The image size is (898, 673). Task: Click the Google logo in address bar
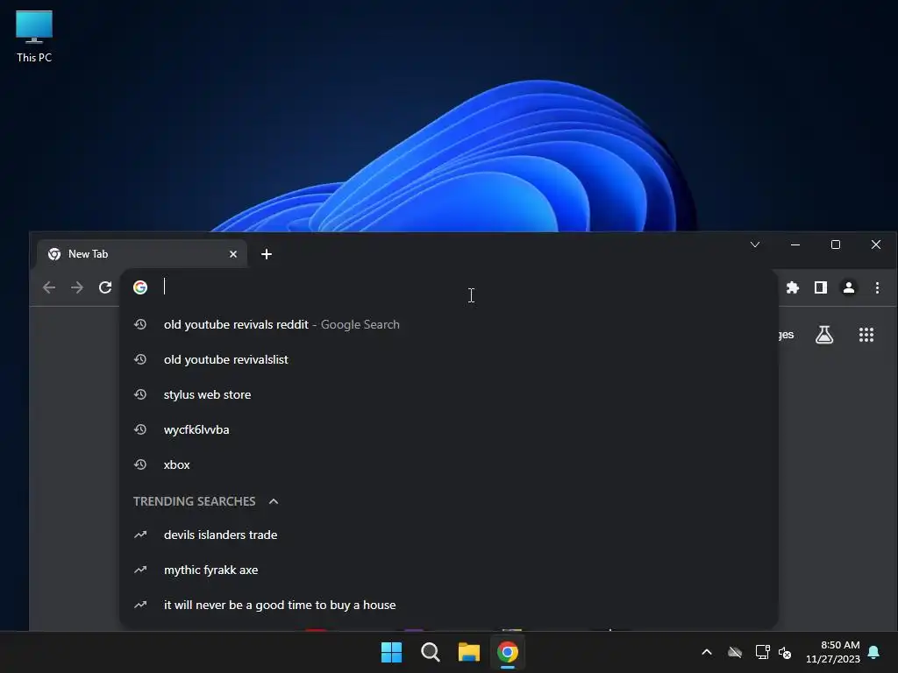click(140, 287)
